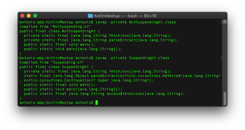
Task: Click the KotlinMeetup folder icon in title bar
Action: [90, 16]
